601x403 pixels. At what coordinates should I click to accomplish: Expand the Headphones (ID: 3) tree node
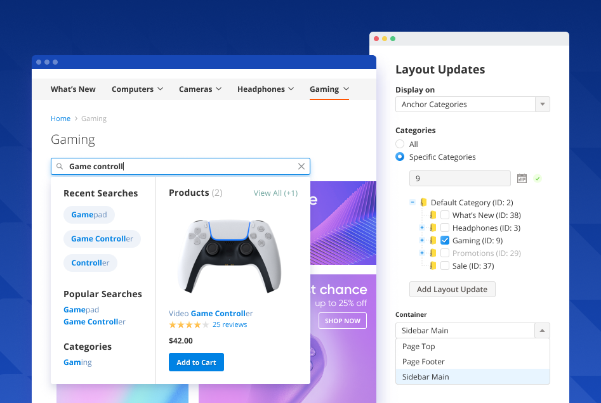click(422, 227)
